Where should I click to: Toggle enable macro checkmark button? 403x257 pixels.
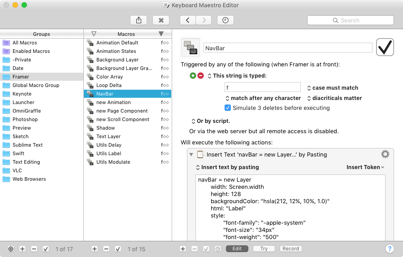coord(118,249)
